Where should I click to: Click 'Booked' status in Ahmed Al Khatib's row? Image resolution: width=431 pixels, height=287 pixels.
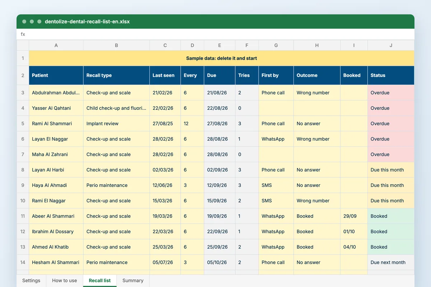coord(391,247)
